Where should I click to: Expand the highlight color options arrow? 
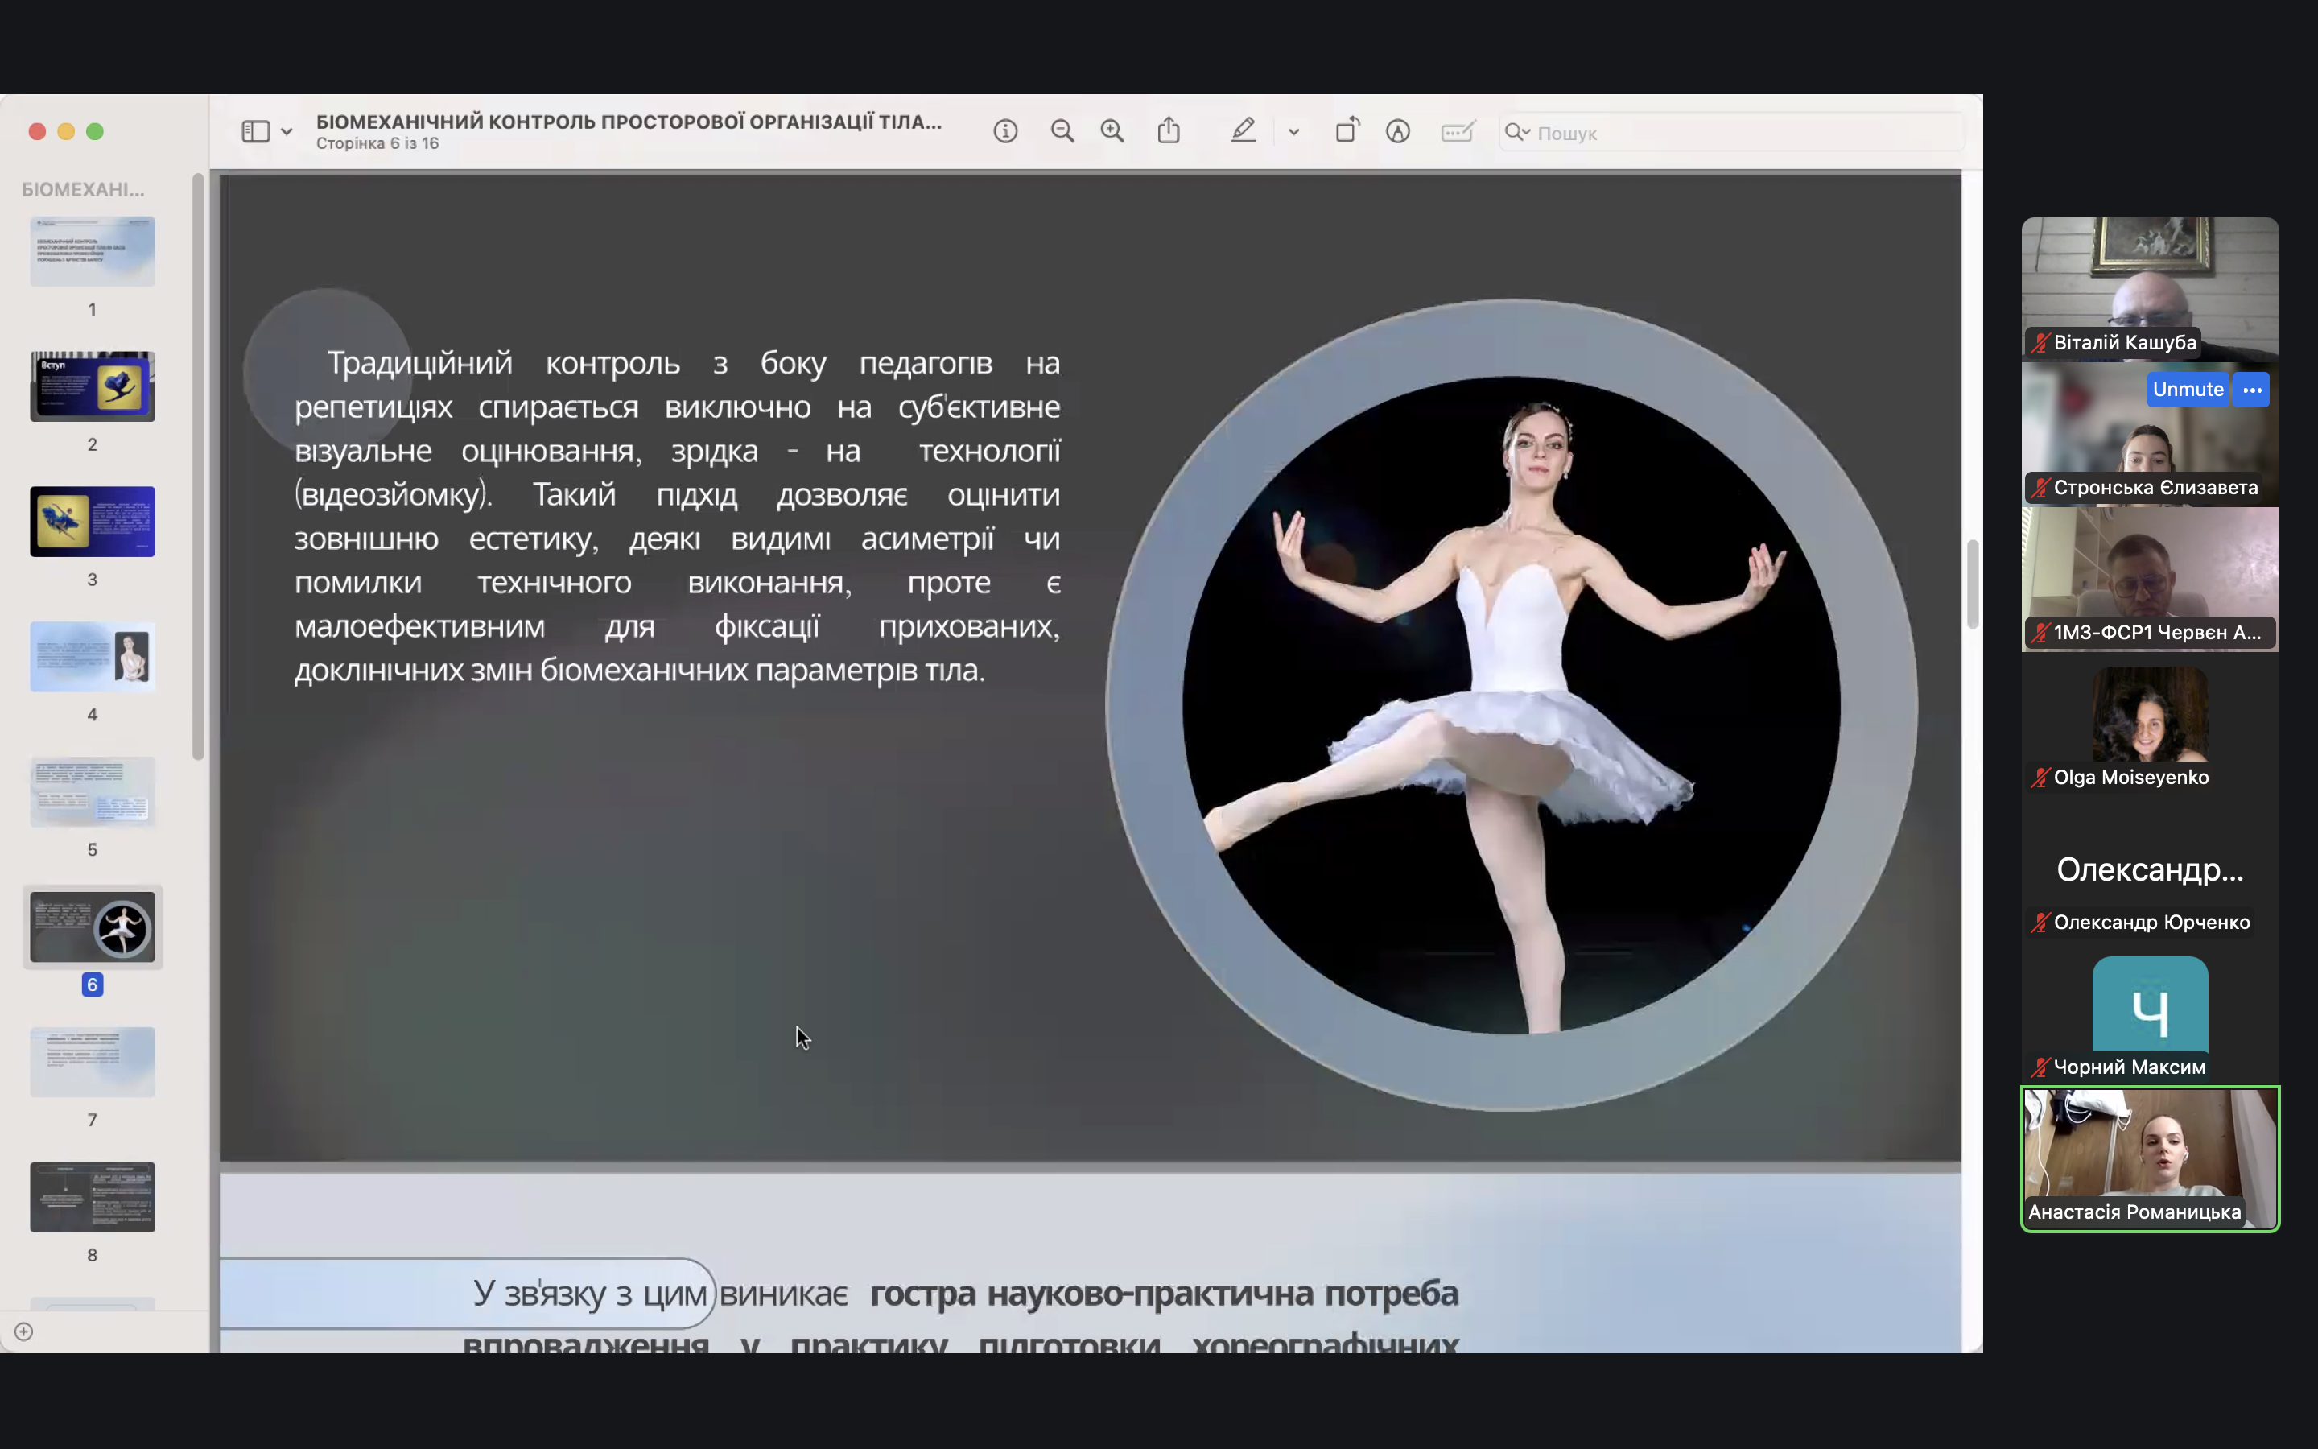coord(1294,132)
